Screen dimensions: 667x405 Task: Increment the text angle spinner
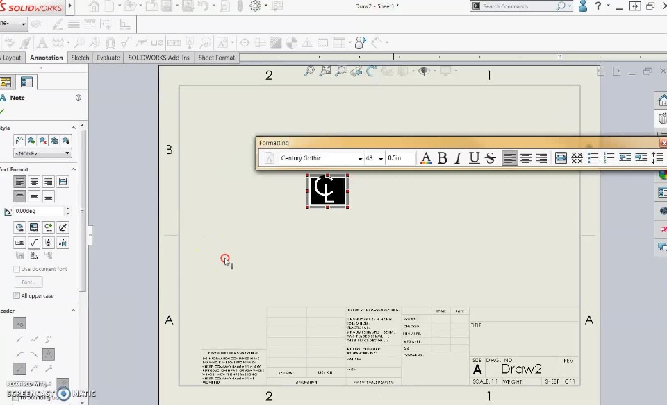coord(67,209)
